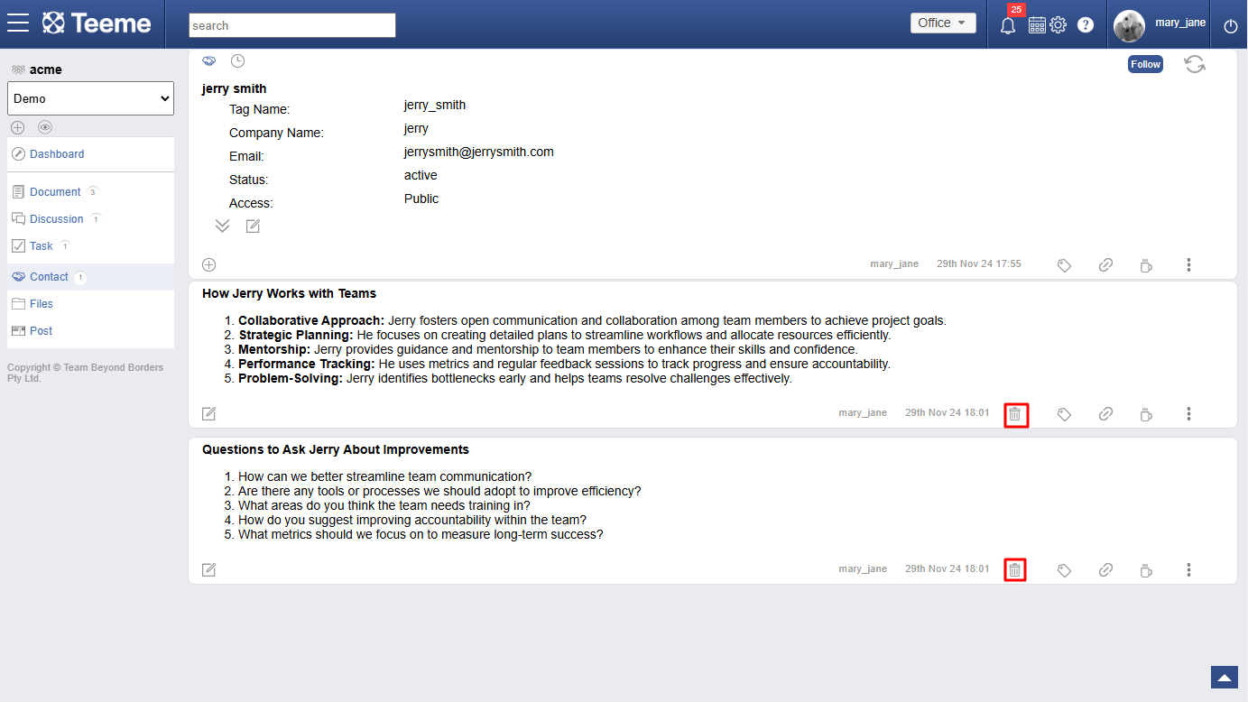Viewport: 1248px width, 702px height.
Task: Click the active status value
Action: (x=421, y=175)
